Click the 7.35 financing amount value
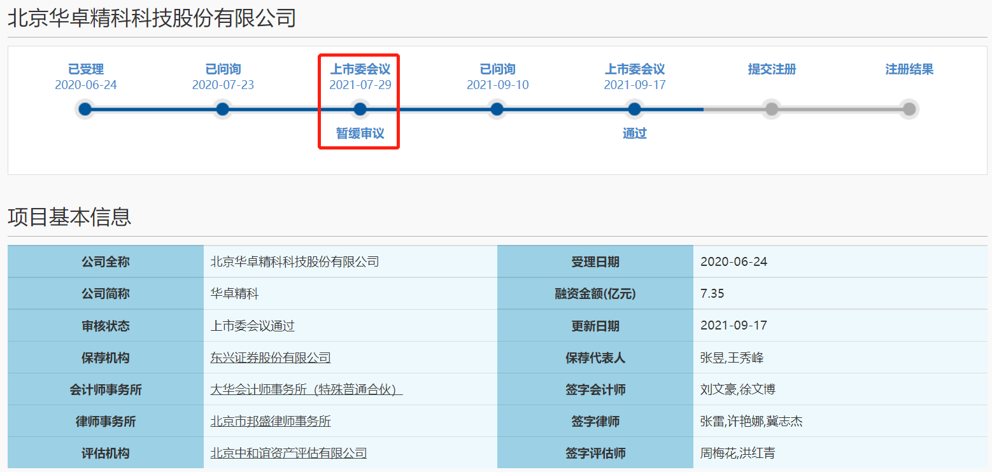This screenshot has width=992, height=472. coord(712,294)
